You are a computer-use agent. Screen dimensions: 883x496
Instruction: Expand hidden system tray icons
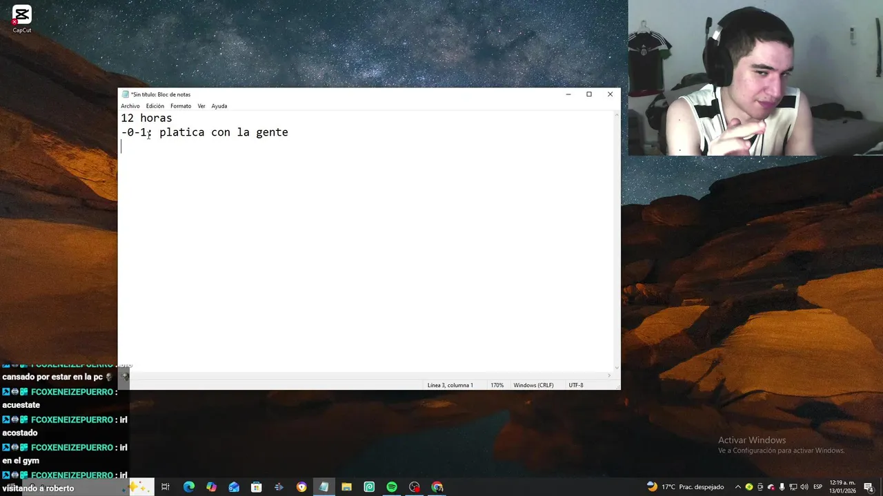[x=737, y=487]
